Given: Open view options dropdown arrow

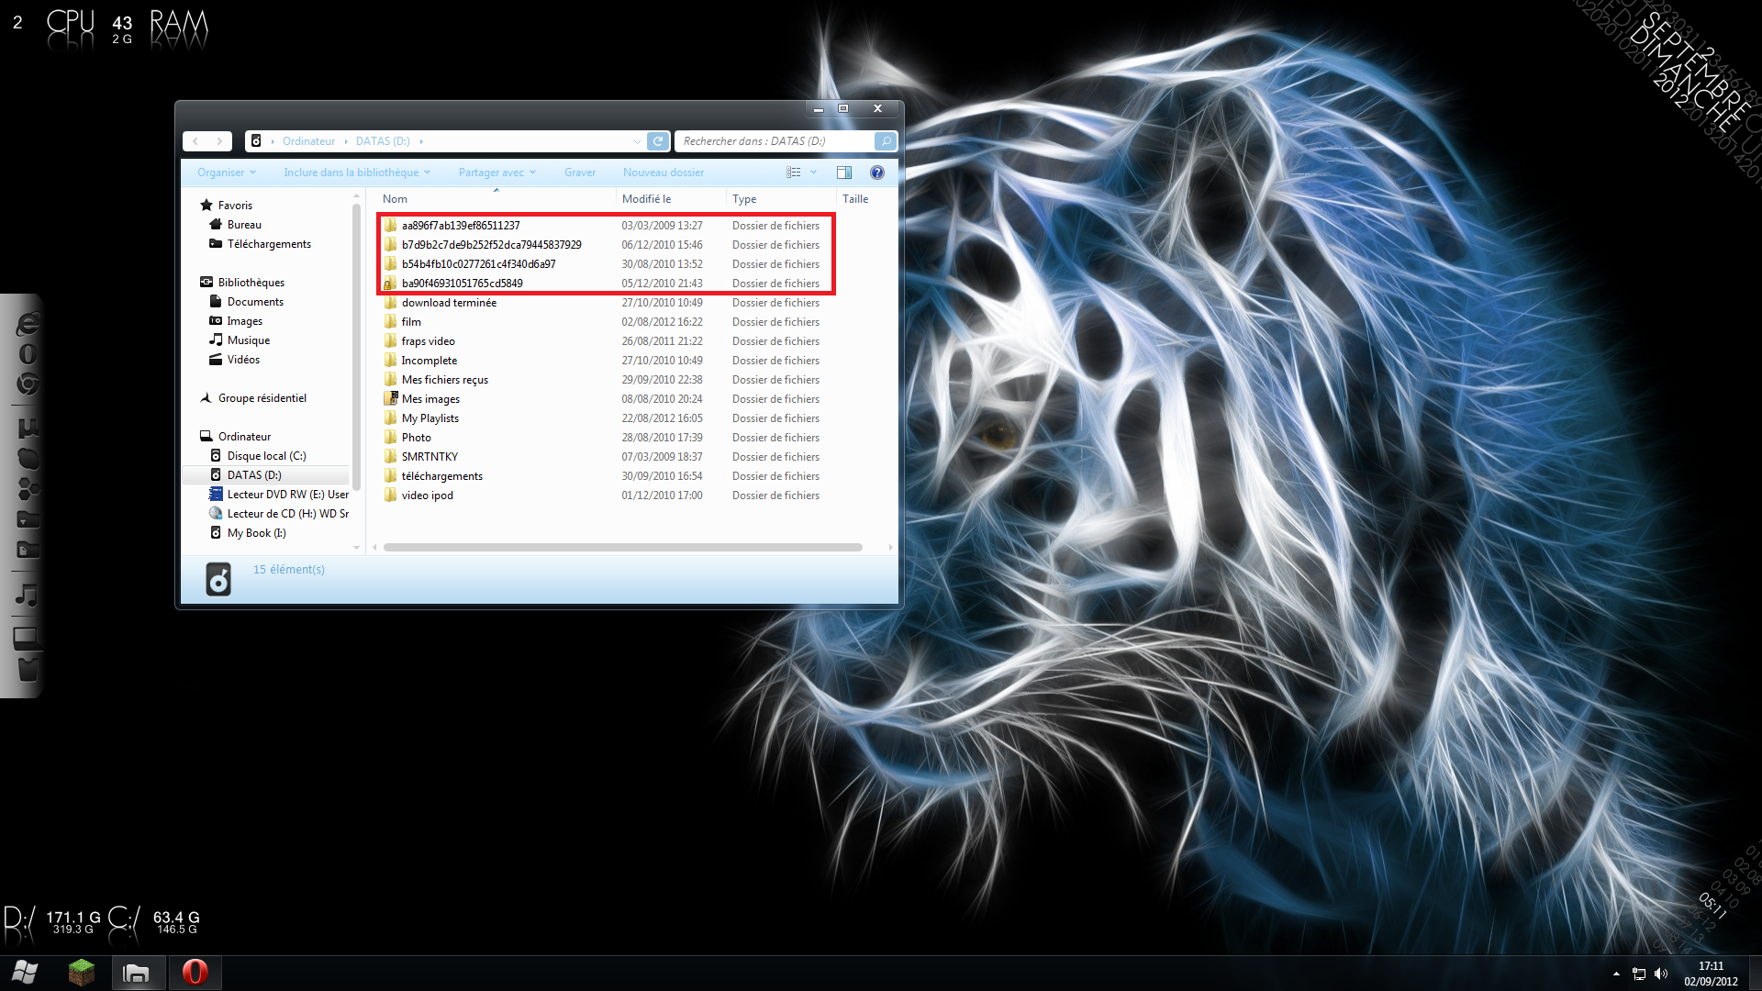Looking at the screenshot, I should 813,173.
